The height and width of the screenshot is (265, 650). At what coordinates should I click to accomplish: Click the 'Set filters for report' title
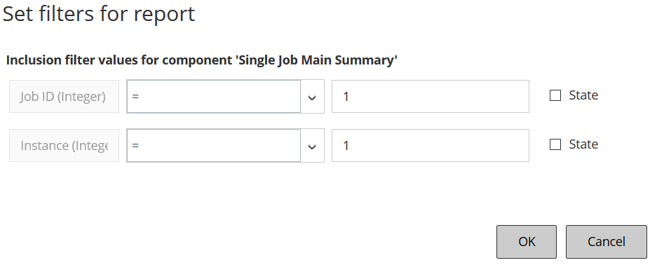(99, 14)
